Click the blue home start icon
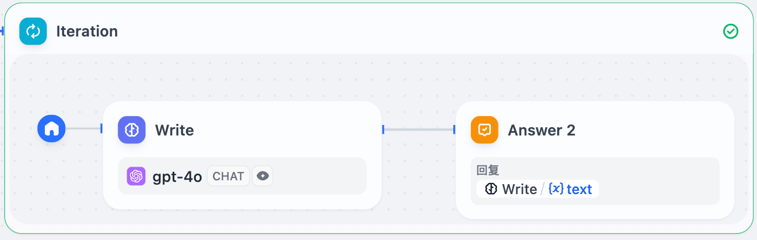 point(51,129)
